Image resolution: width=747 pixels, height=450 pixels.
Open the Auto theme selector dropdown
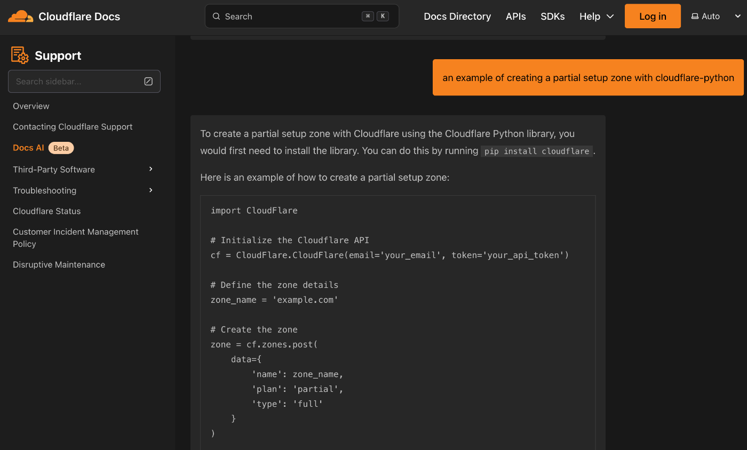point(737,17)
